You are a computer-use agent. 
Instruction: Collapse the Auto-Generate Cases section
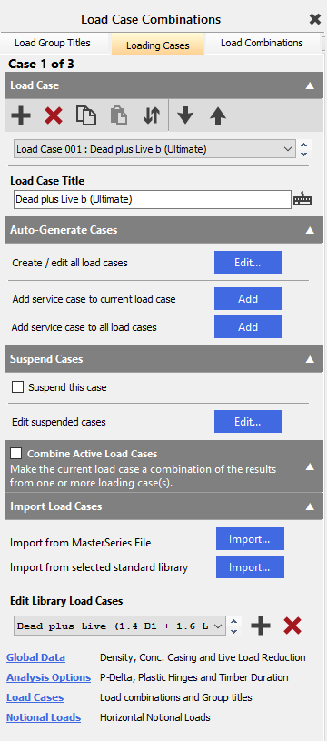(310, 230)
